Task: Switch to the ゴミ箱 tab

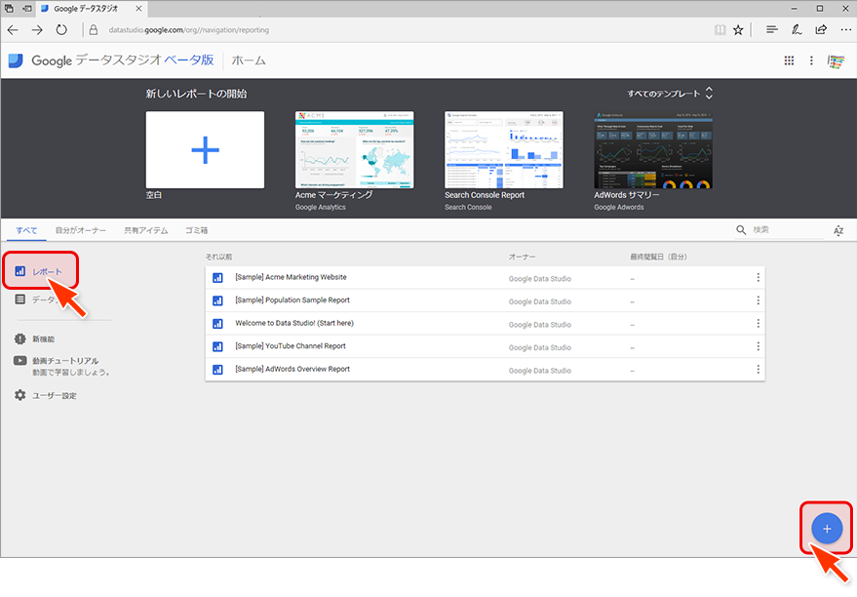Action: click(x=196, y=230)
